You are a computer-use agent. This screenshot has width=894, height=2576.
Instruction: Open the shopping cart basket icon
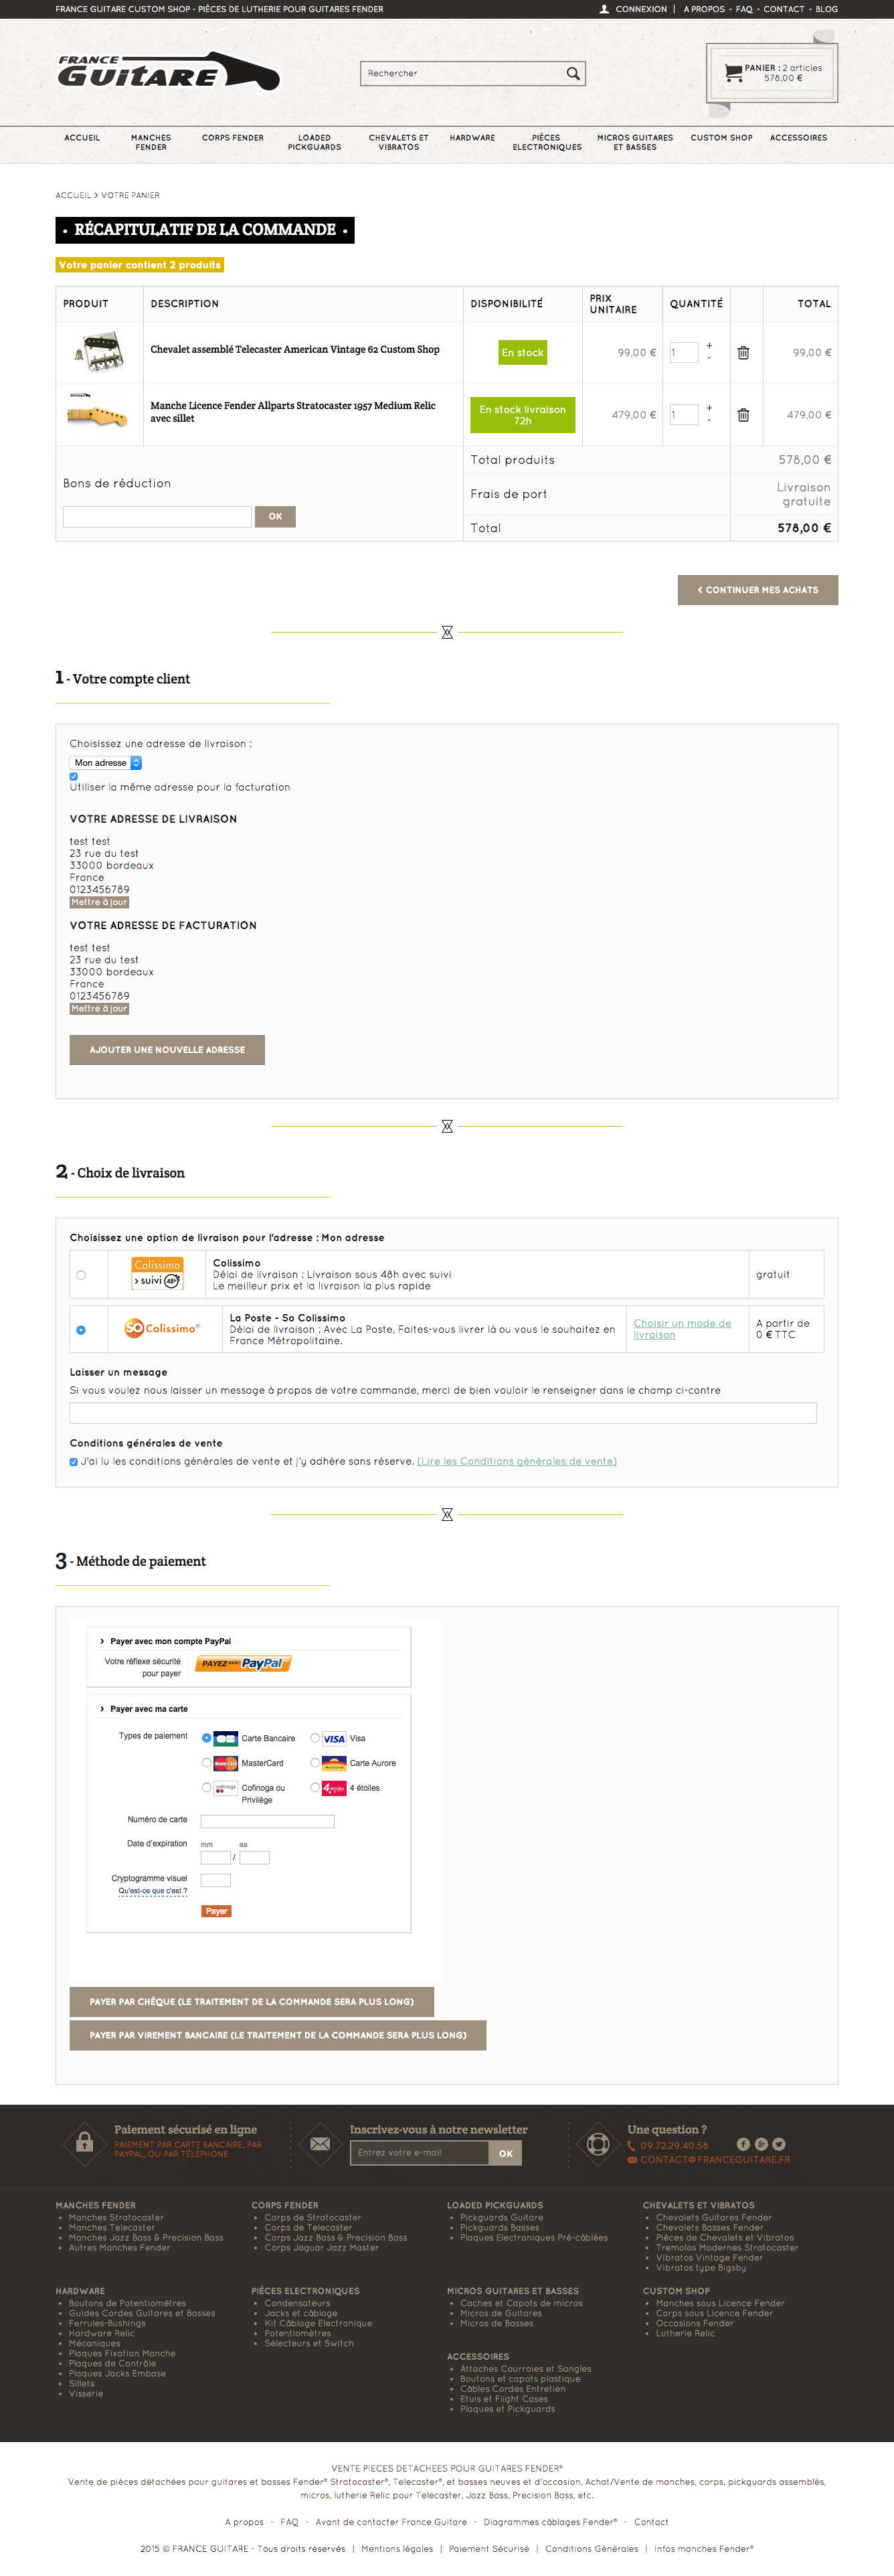tap(733, 73)
